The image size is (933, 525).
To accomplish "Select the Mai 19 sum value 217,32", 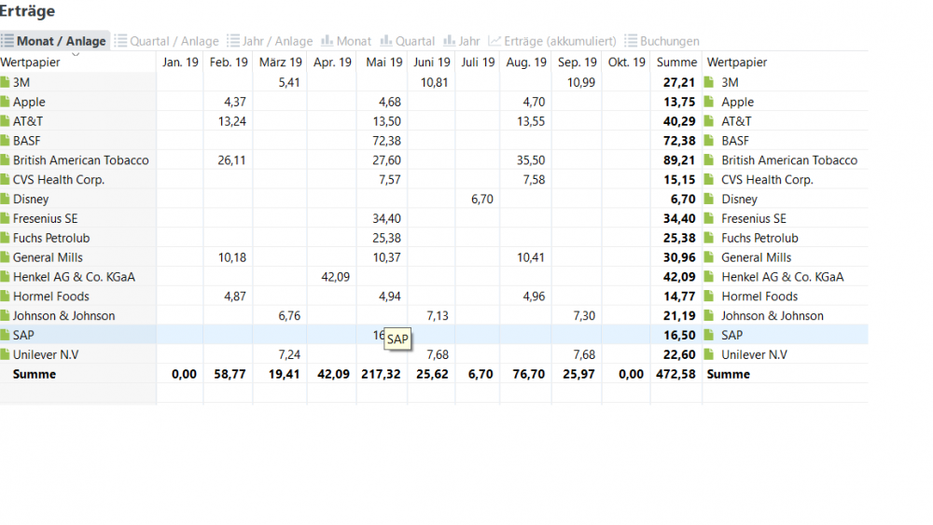I will [381, 374].
